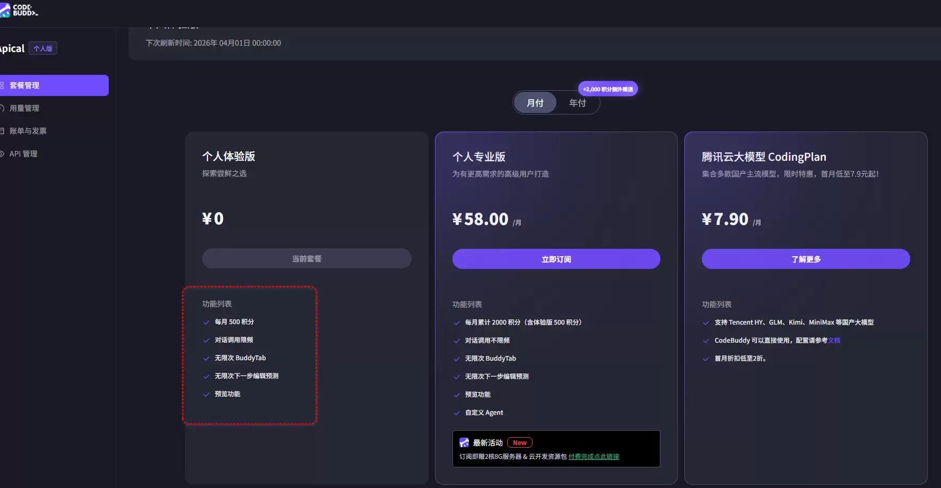
Task: Click the 当前套餐 button on 个人体验版
Action: click(x=306, y=258)
